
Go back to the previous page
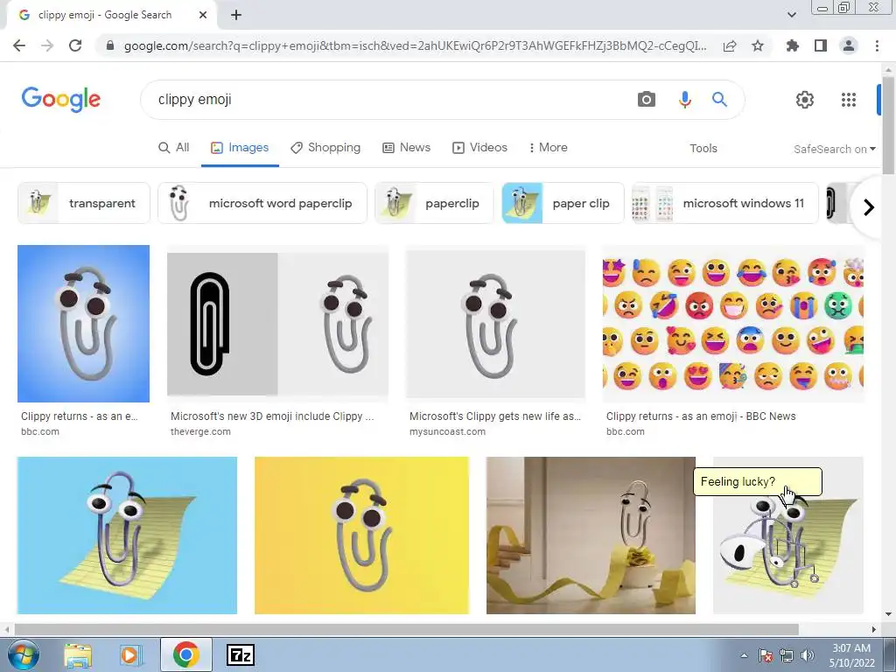(x=19, y=45)
